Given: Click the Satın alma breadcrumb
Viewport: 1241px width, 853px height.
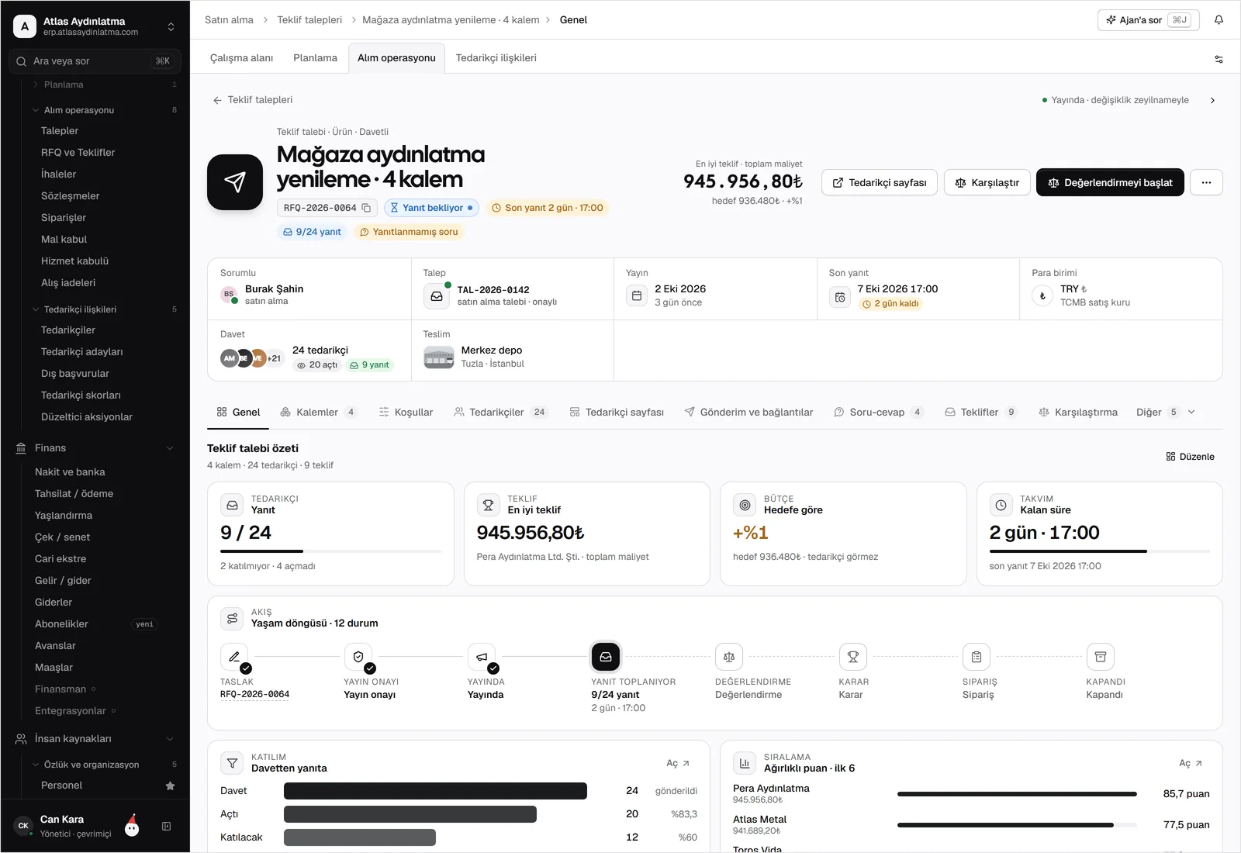Looking at the screenshot, I should coord(229,20).
